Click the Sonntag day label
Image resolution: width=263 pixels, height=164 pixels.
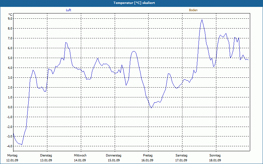[x=215, y=155]
